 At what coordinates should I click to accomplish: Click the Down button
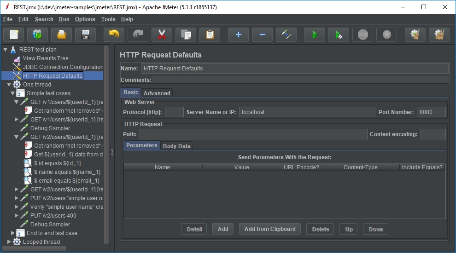point(376,229)
